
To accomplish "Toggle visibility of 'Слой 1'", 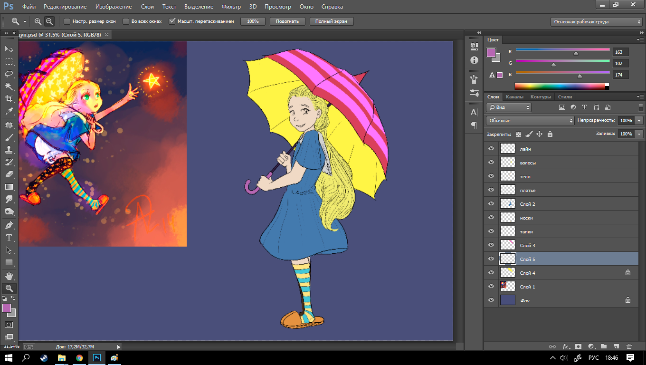I will pyautogui.click(x=491, y=287).
